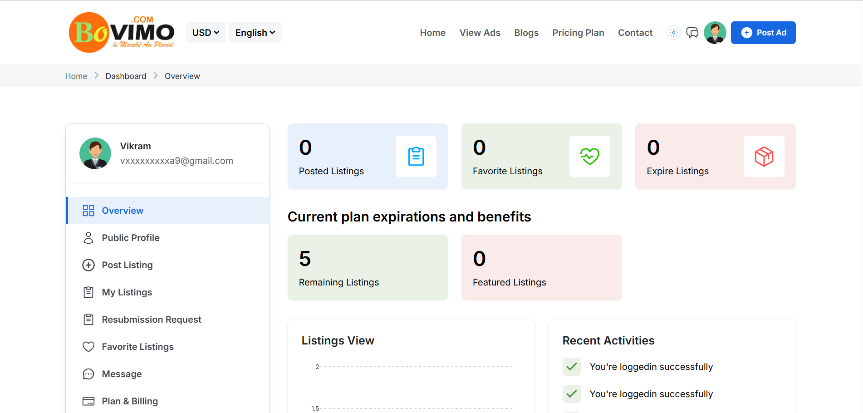Click first loggedin successfully check icon
Image resolution: width=863 pixels, height=413 pixels.
tap(572, 367)
